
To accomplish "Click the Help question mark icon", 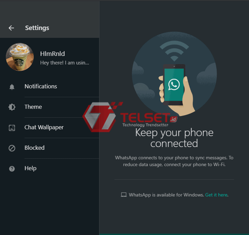I will coord(12,168).
